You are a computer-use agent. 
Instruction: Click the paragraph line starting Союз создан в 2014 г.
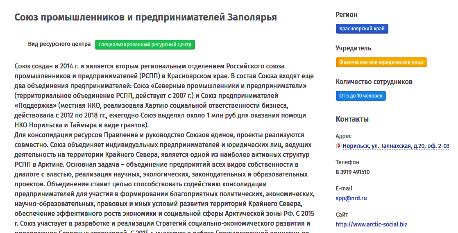[150, 66]
